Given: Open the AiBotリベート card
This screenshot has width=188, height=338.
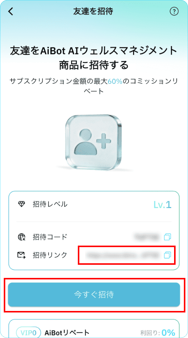Looking at the screenshot, I should coord(94,329).
